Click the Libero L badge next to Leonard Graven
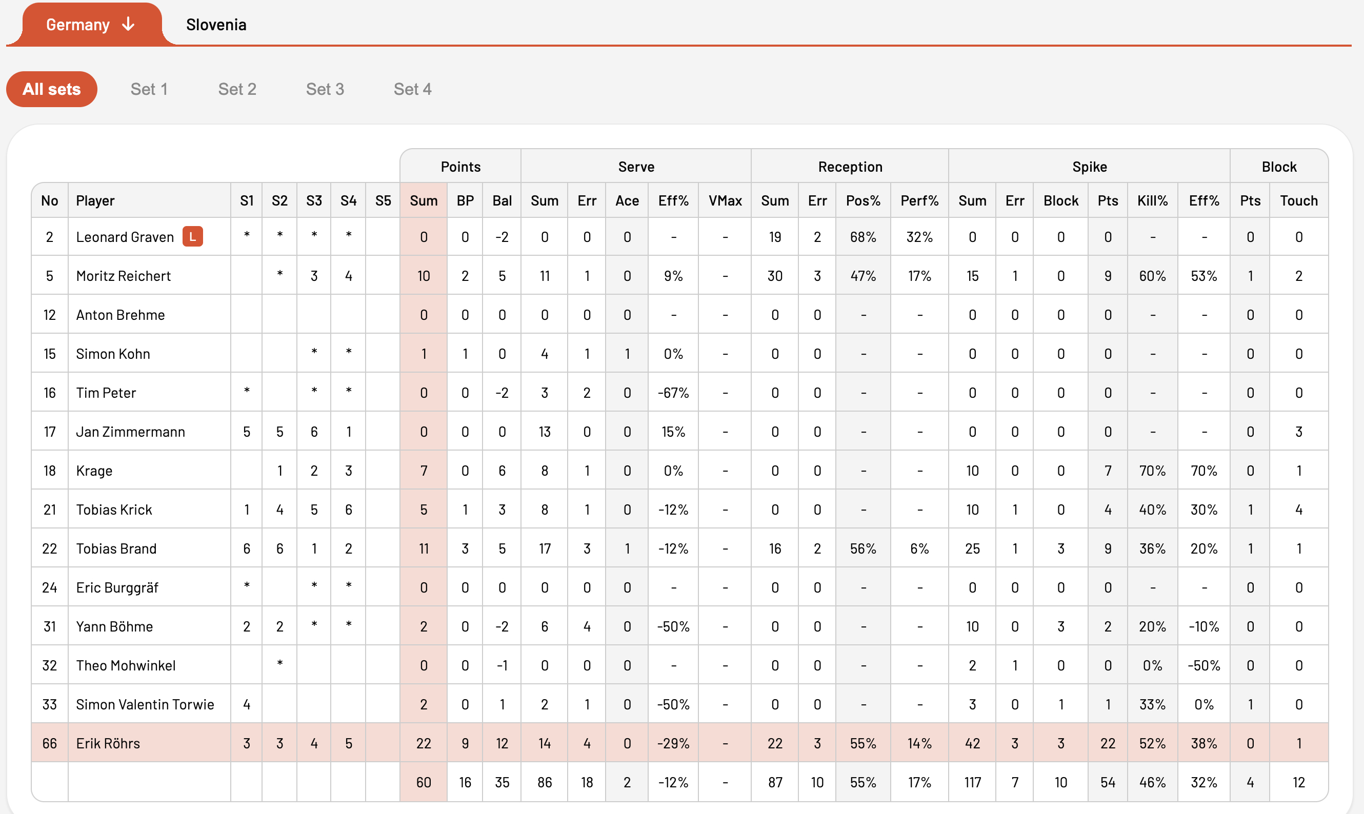 (193, 236)
